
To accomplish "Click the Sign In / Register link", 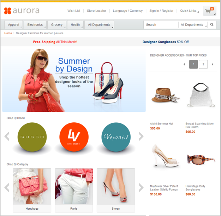I will [x=161, y=11].
